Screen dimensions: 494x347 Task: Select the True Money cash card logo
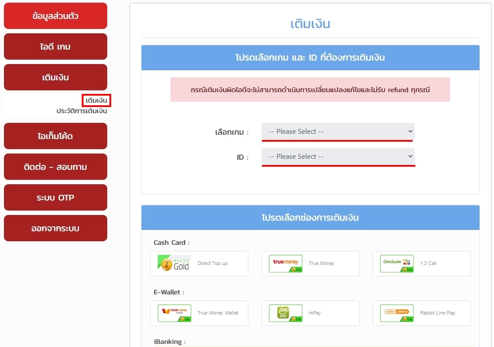tap(285, 263)
